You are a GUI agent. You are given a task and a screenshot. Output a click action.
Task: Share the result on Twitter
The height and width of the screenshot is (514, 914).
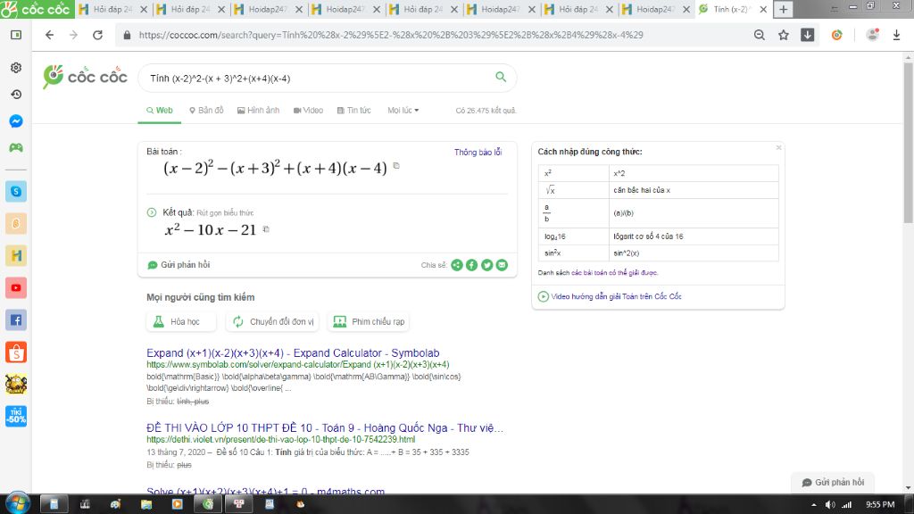coord(486,265)
